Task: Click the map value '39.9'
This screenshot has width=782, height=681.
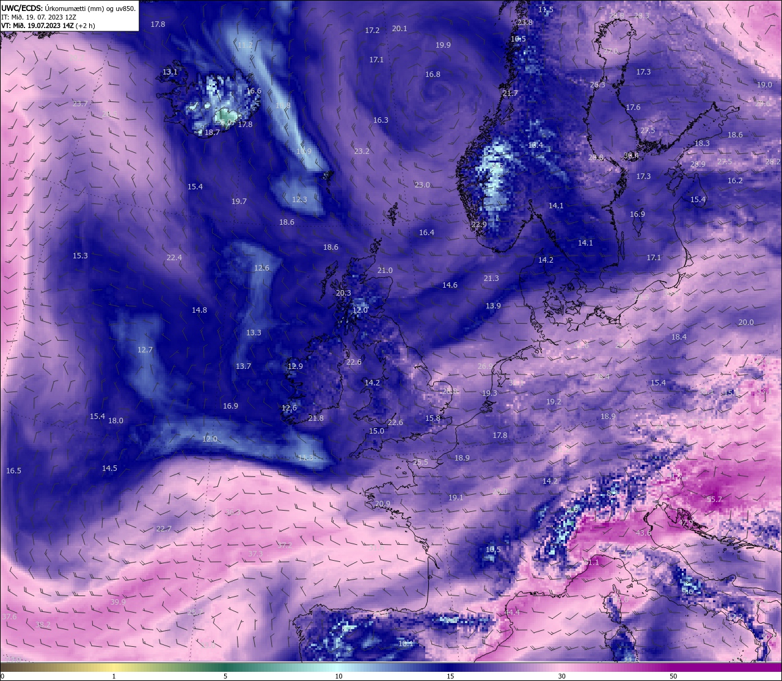Action: pyautogui.click(x=118, y=602)
